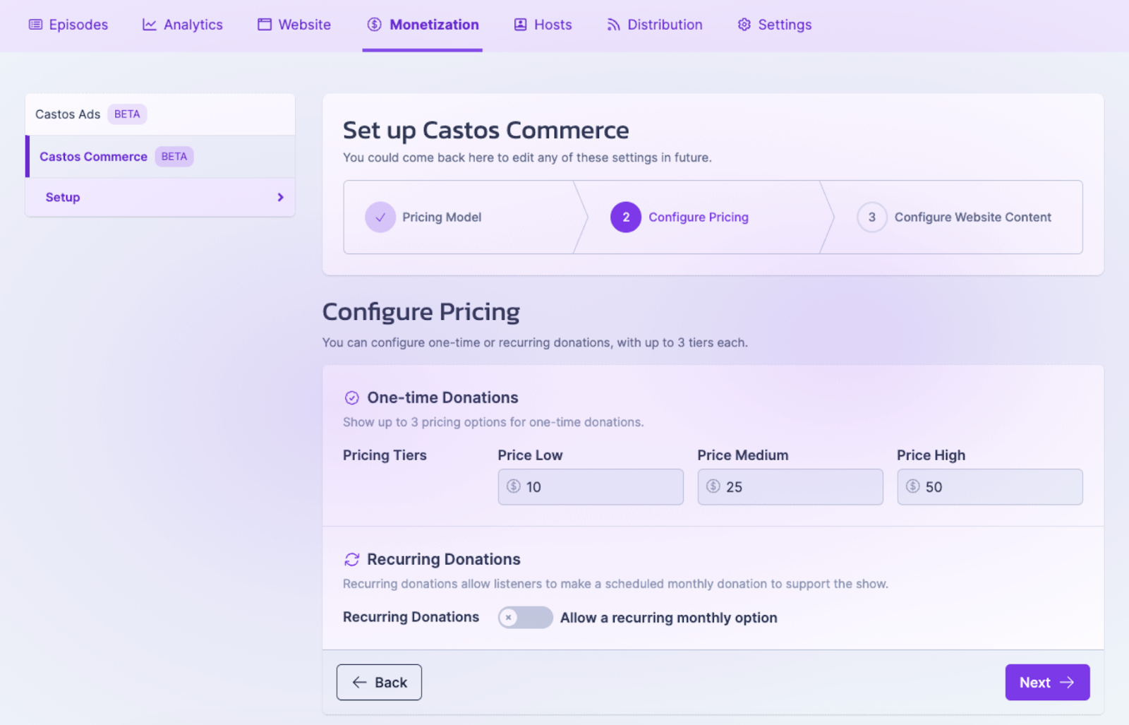Click the One-time Donations checkmark icon
1129x725 pixels.
tap(352, 397)
